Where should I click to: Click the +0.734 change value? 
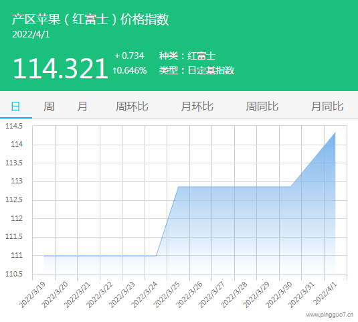[129, 56]
